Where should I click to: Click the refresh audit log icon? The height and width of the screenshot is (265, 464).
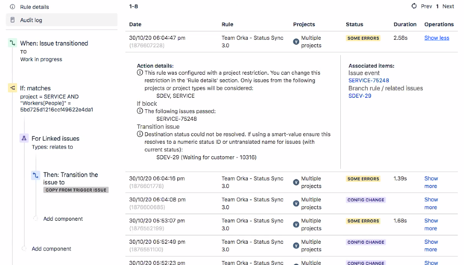[x=414, y=6]
